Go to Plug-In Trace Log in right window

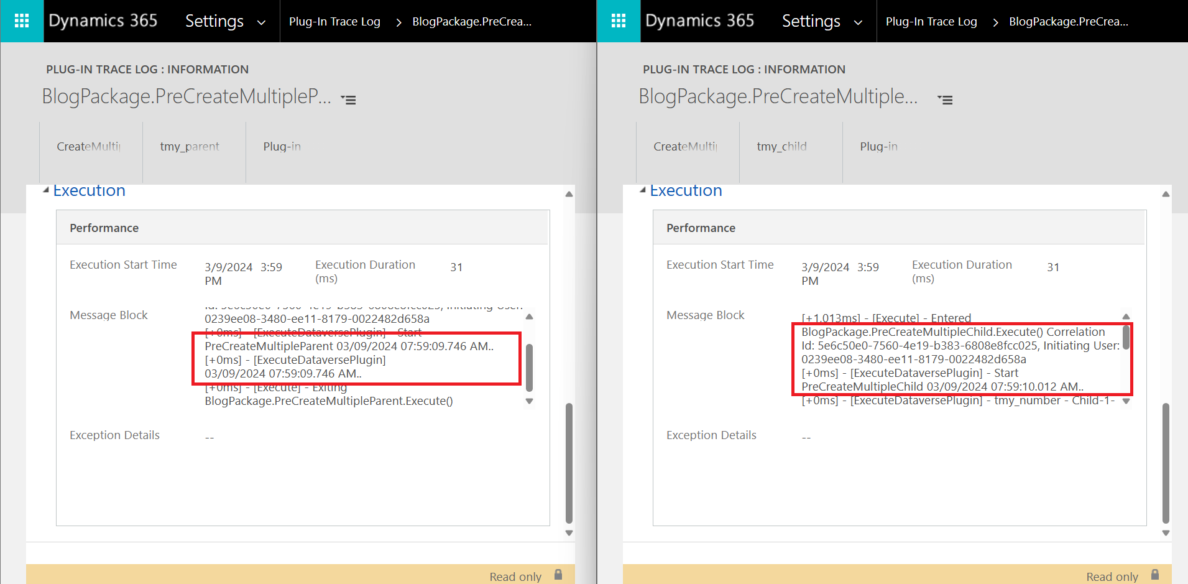coord(931,22)
